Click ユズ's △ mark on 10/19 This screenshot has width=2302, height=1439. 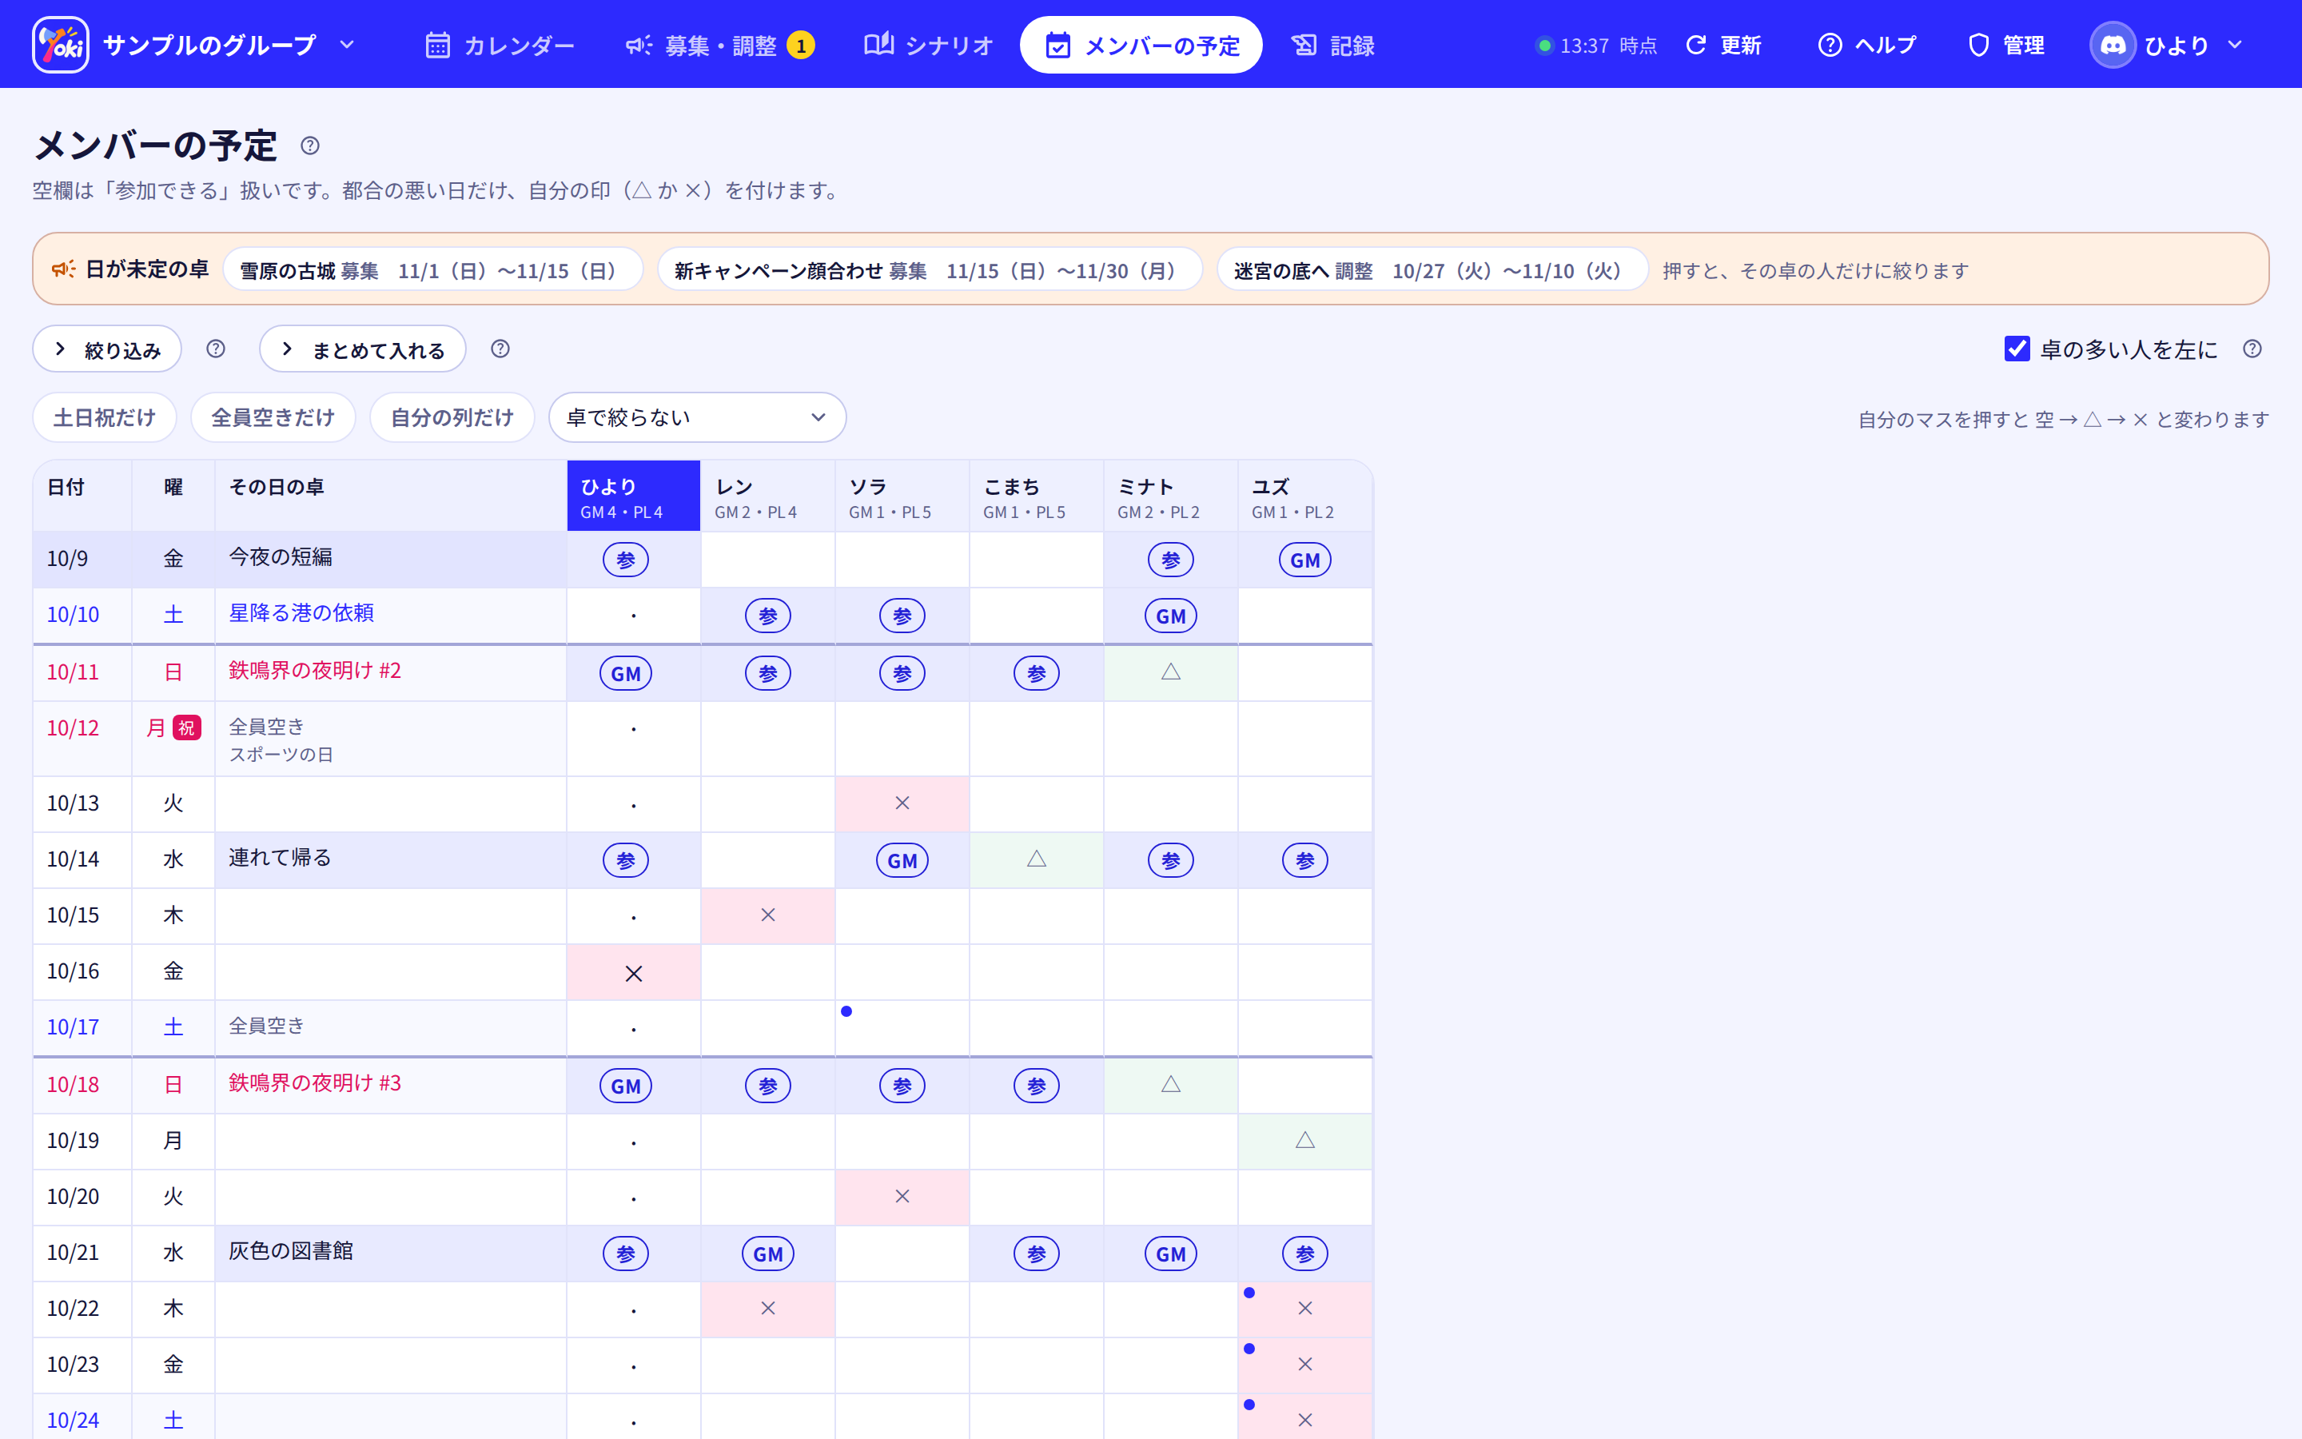[x=1305, y=1140]
